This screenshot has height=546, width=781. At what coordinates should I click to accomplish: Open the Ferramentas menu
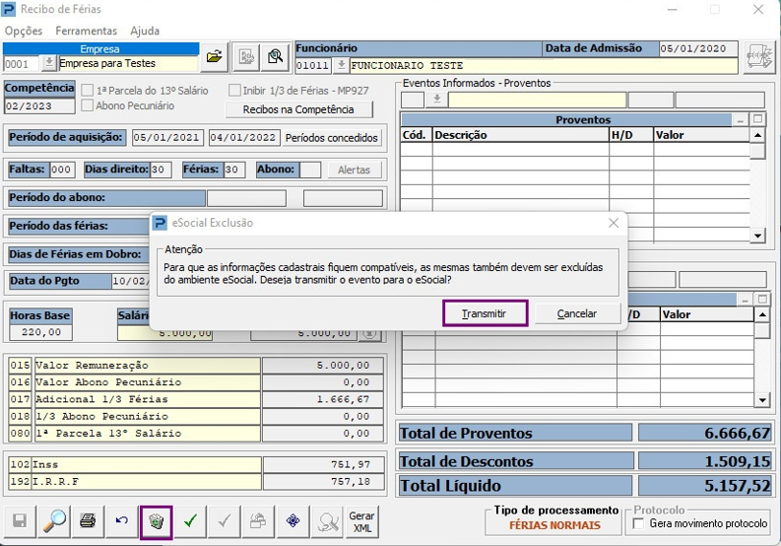pos(86,31)
